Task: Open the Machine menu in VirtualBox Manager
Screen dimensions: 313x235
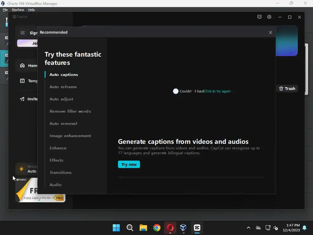Action: (x=18, y=10)
